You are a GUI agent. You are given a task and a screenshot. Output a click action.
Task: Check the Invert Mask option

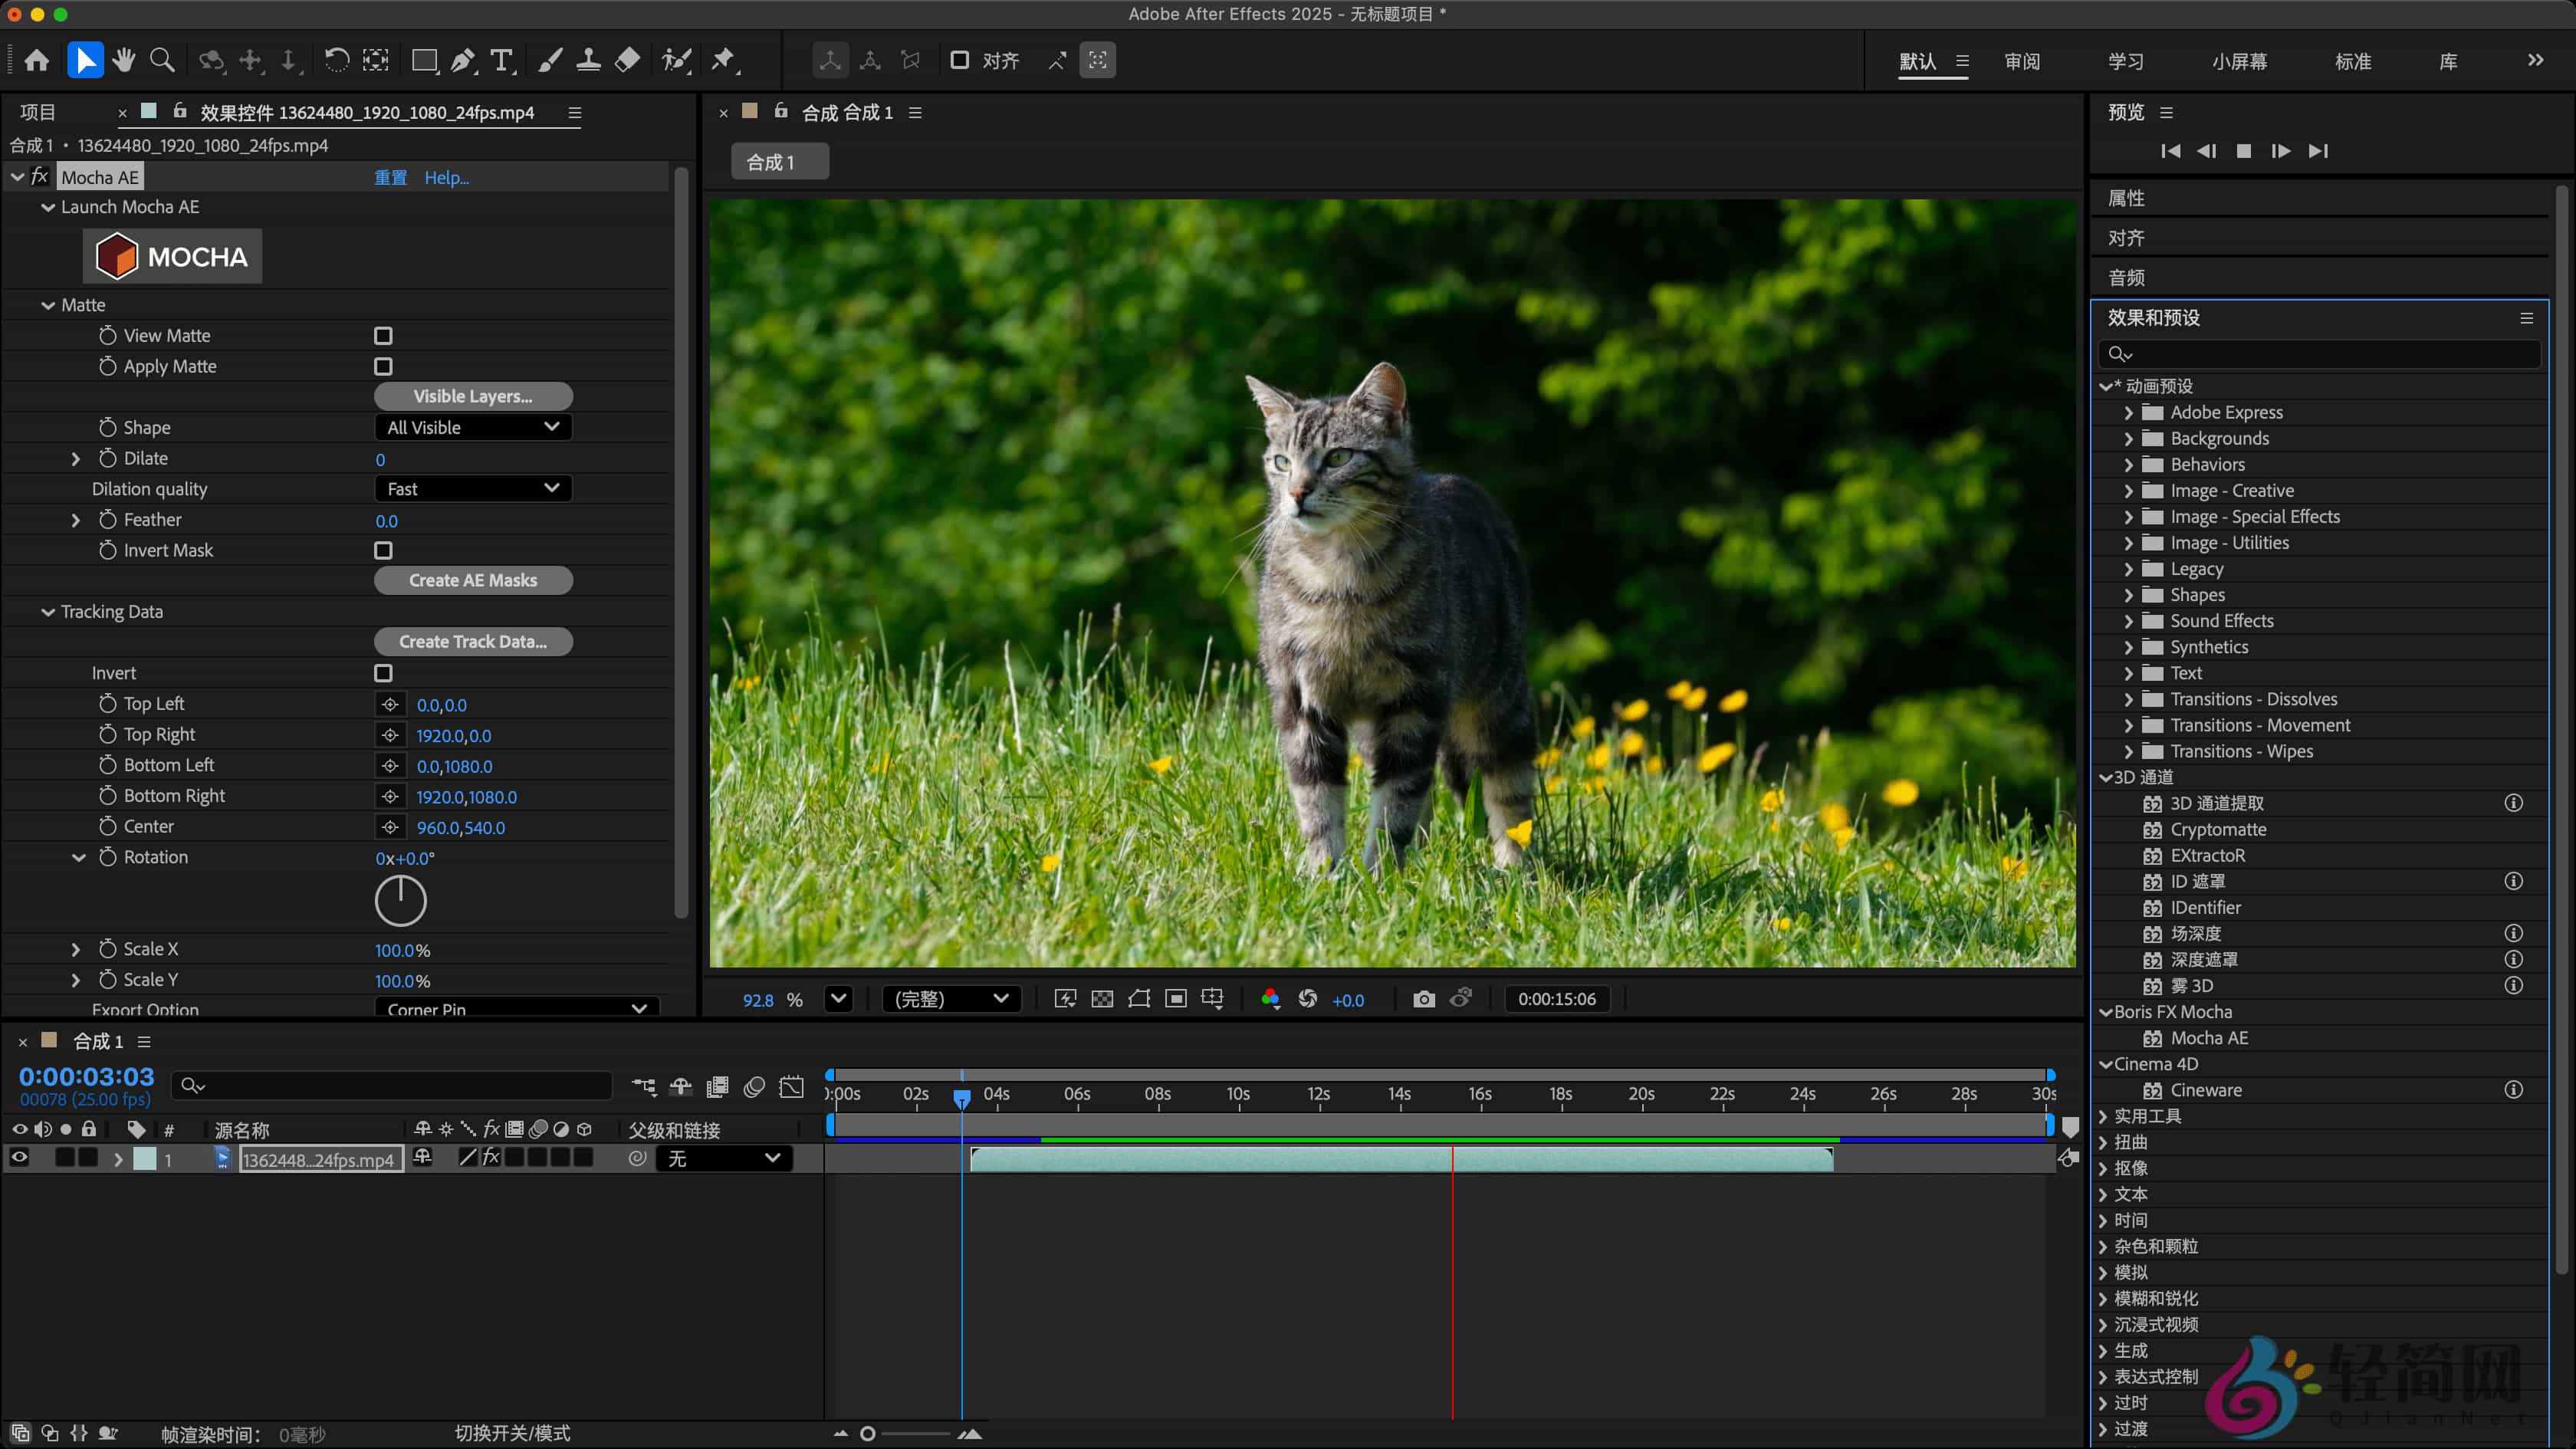tap(383, 550)
